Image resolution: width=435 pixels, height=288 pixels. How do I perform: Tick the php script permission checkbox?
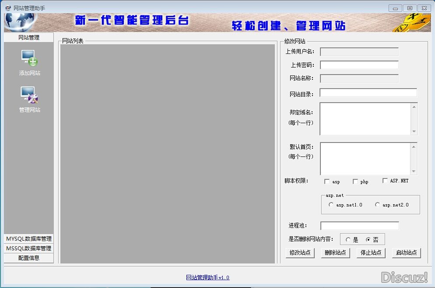tap(355, 182)
